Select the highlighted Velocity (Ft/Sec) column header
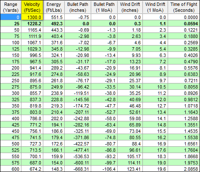Viewport: 200px width, 172px height. [x=32, y=7]
